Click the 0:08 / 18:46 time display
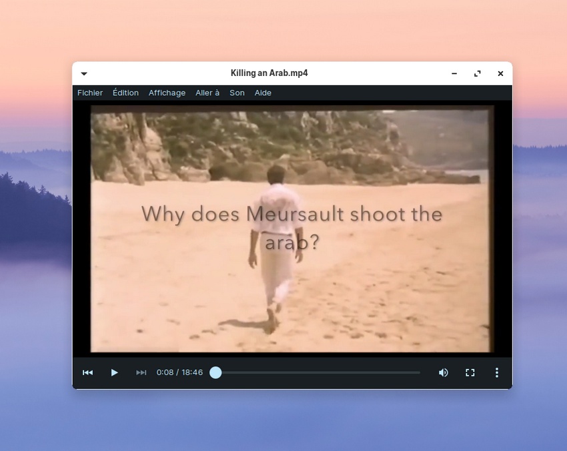The width and height of the screenshot is (567, 451). pos(179,372)
